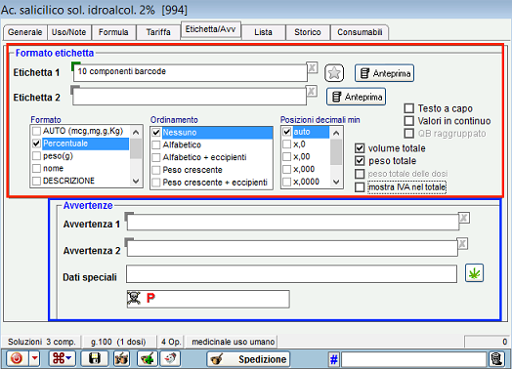Check the x,0000 decimal option
512x369 pixels.
(x=286, y=182)
